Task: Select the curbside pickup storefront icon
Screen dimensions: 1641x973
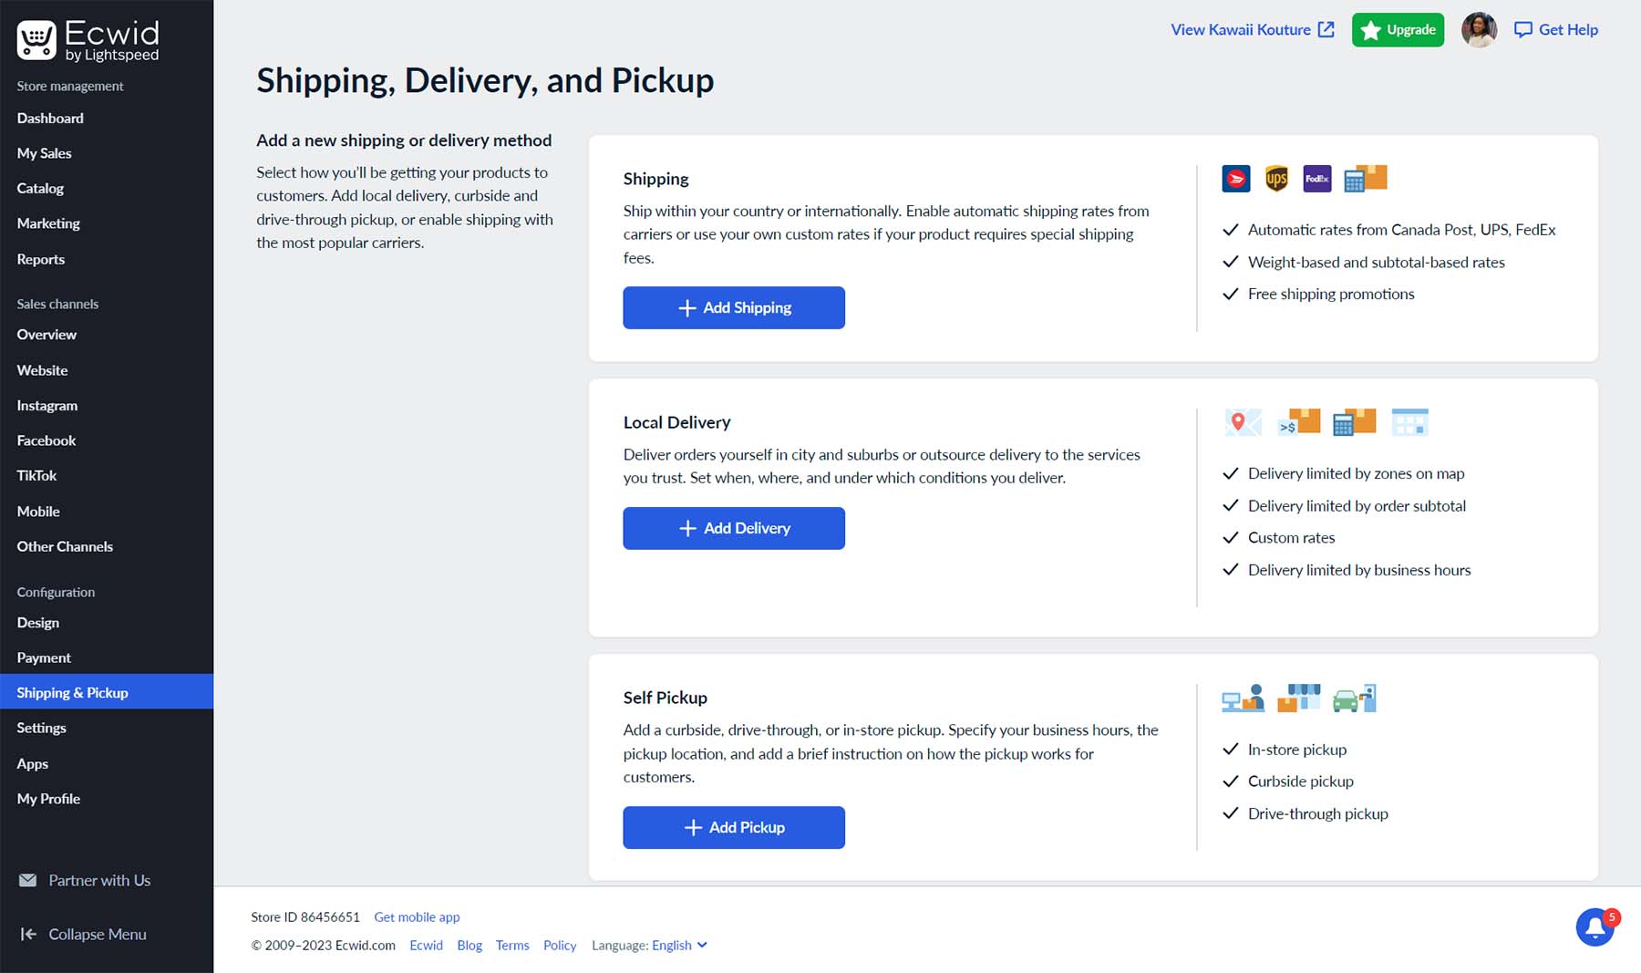Action: (x=1300, y=698)
